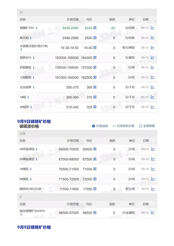Click the info icon next to 1#钼

(28, 97)
